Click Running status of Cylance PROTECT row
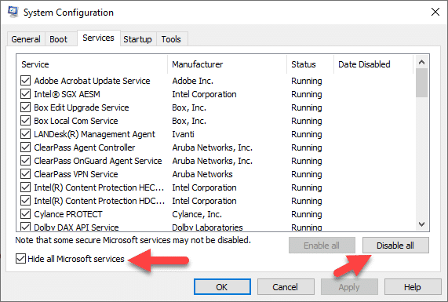448x302 pixels. (x=307, y=214)
